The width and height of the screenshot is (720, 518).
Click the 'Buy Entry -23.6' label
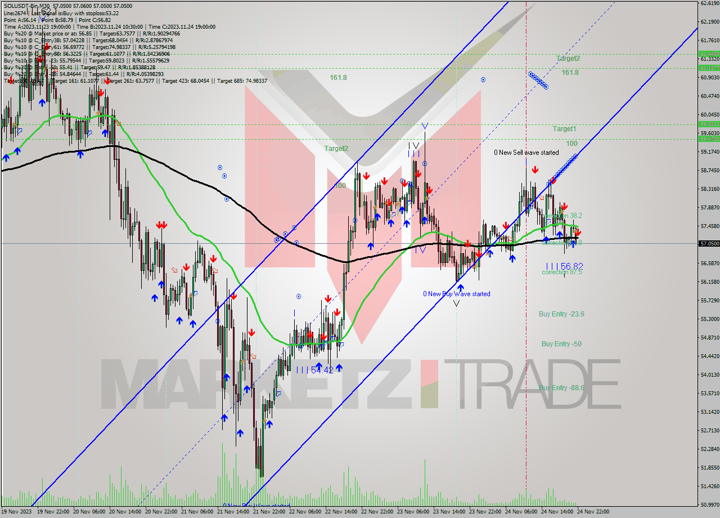click(x=561, y=314)
